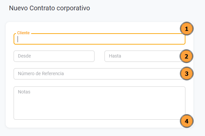Screen dimensions: 205x136
Task: Click the Número de Referencia placeholder text
Action: click(40, 73)
